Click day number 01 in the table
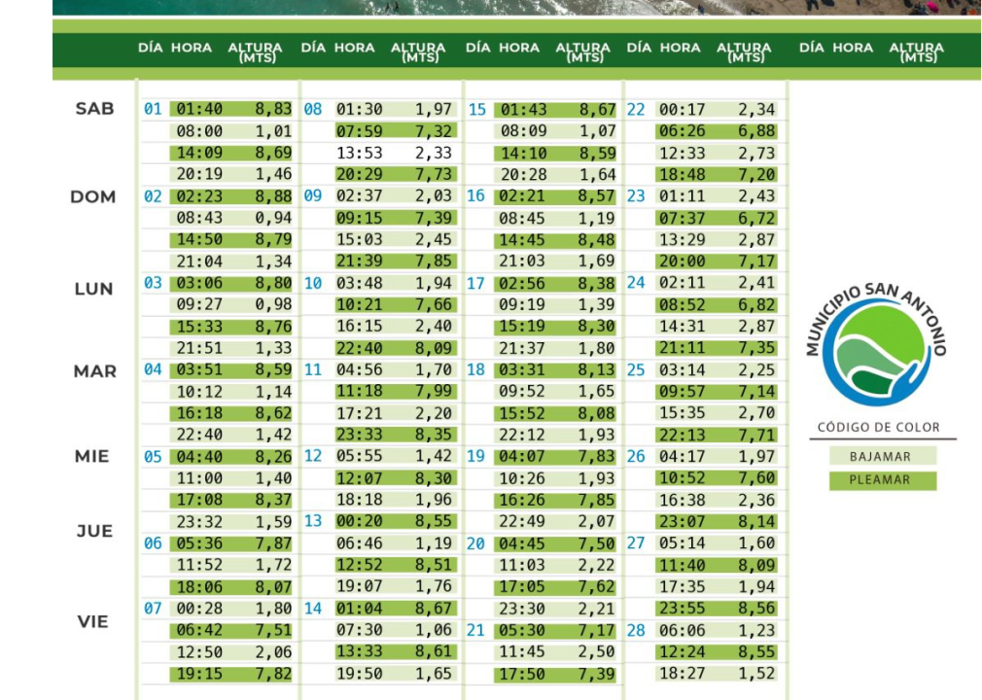 [x=153, y=109]
